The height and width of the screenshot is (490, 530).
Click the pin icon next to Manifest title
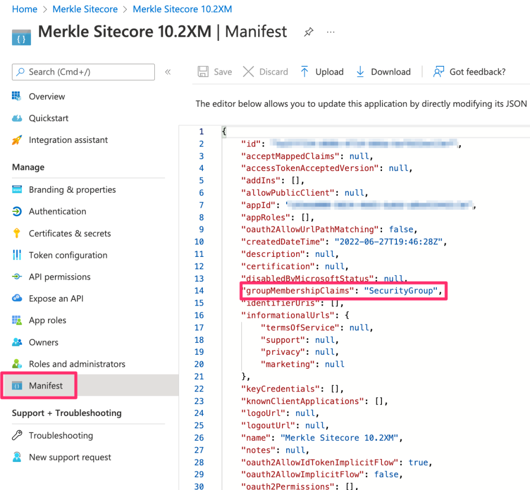[x=308, y=32]
